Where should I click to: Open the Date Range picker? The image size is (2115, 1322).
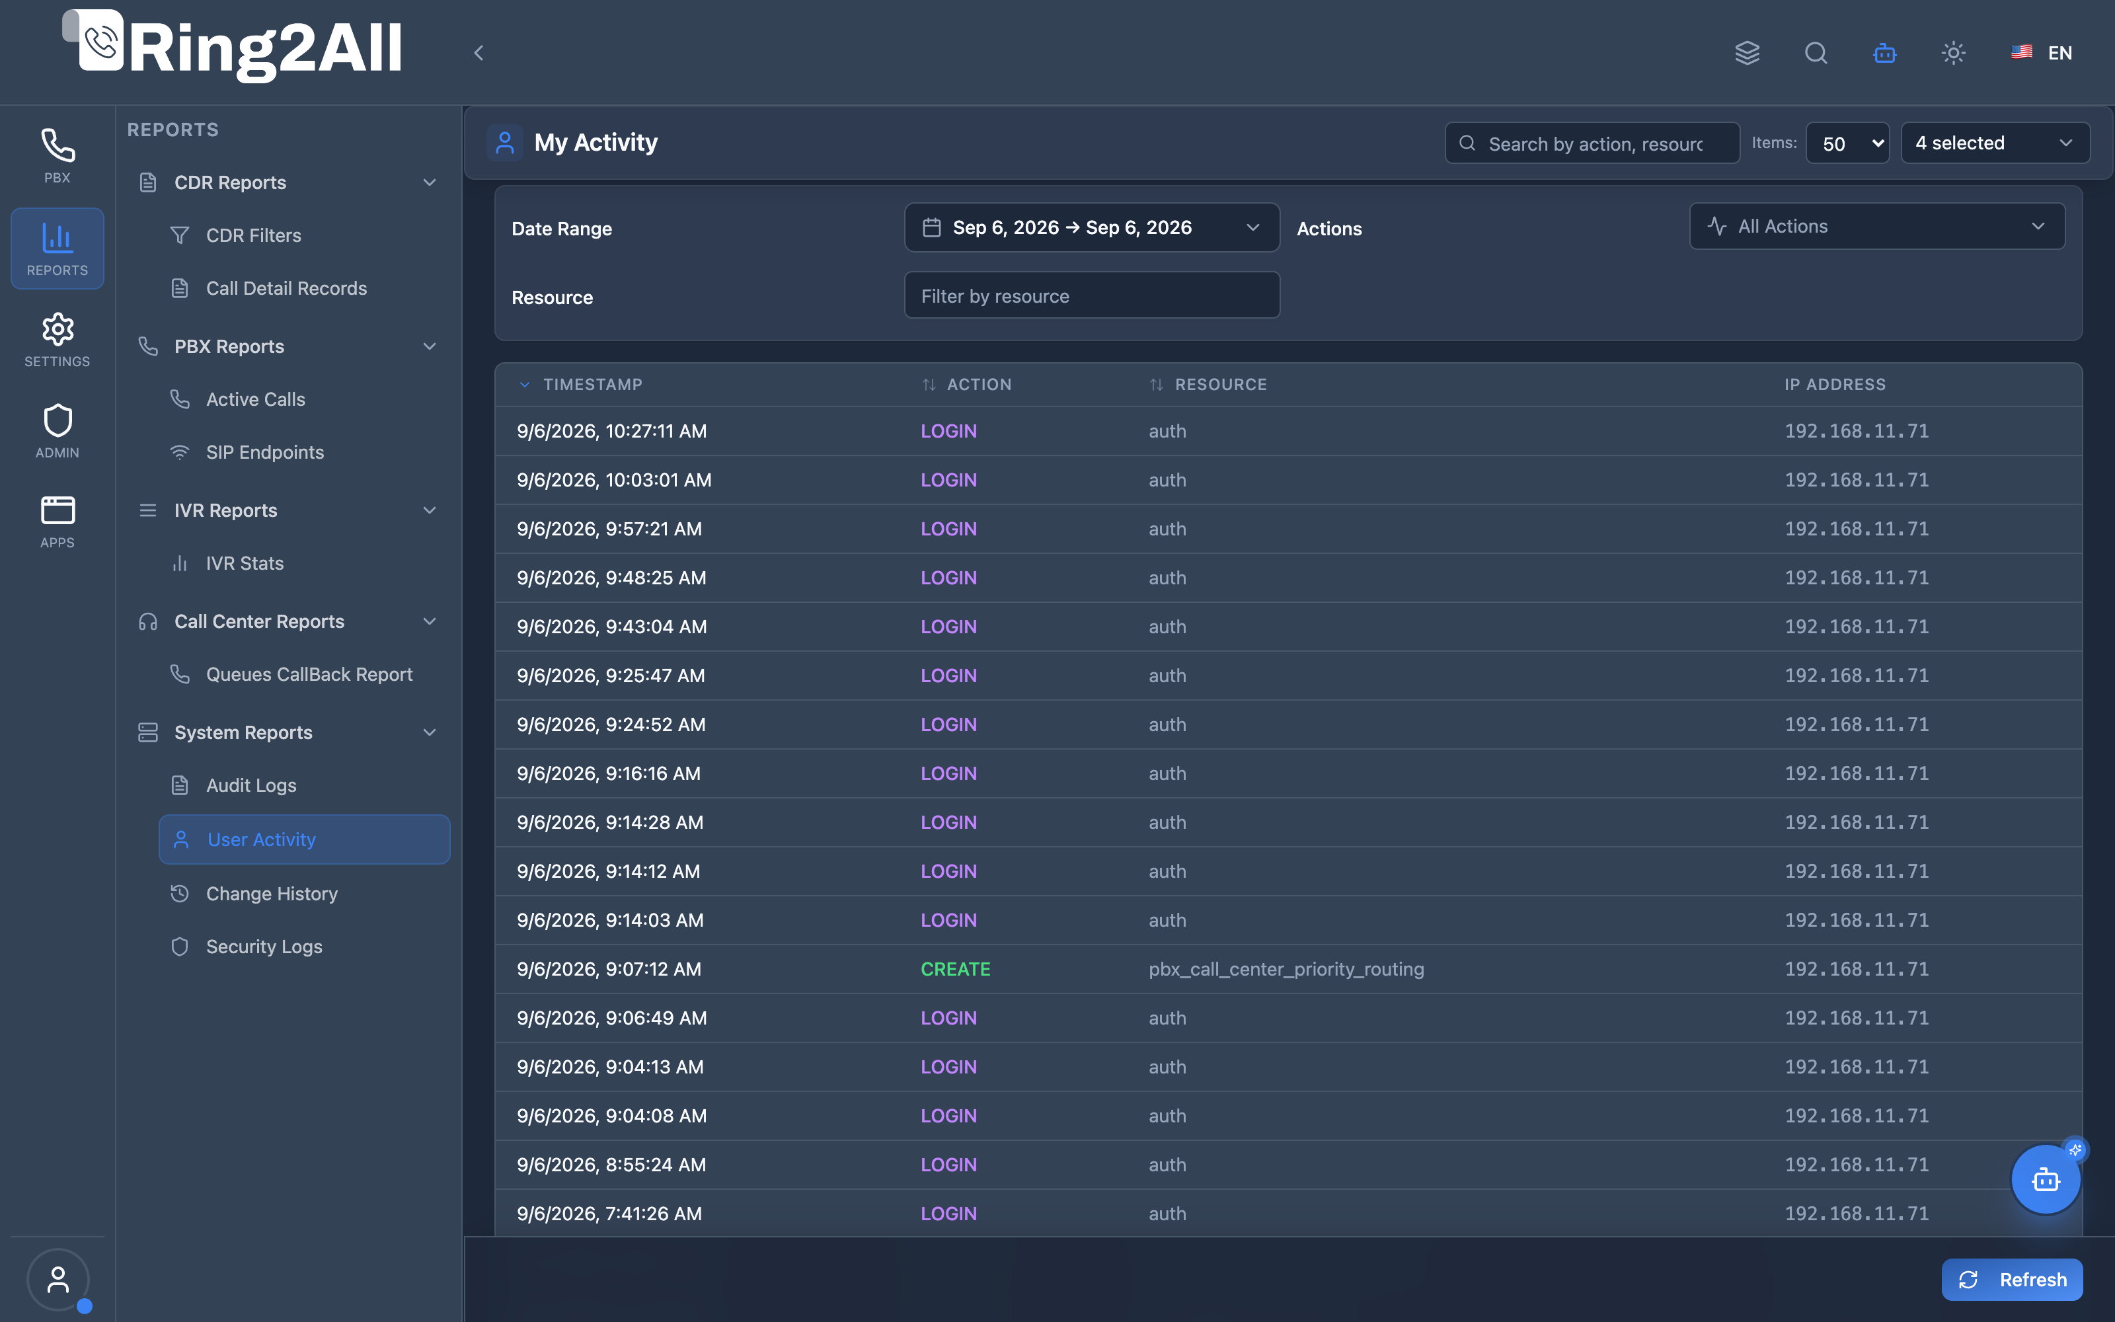1092,227
